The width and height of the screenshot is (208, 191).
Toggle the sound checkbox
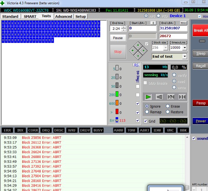[194, 138]
